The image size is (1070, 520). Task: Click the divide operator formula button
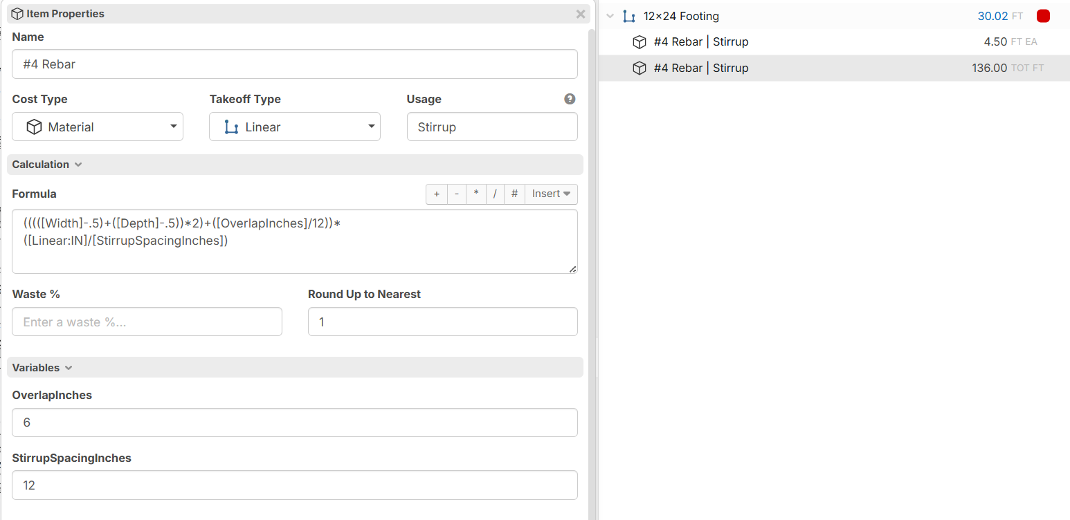click(x=495, y=194)
